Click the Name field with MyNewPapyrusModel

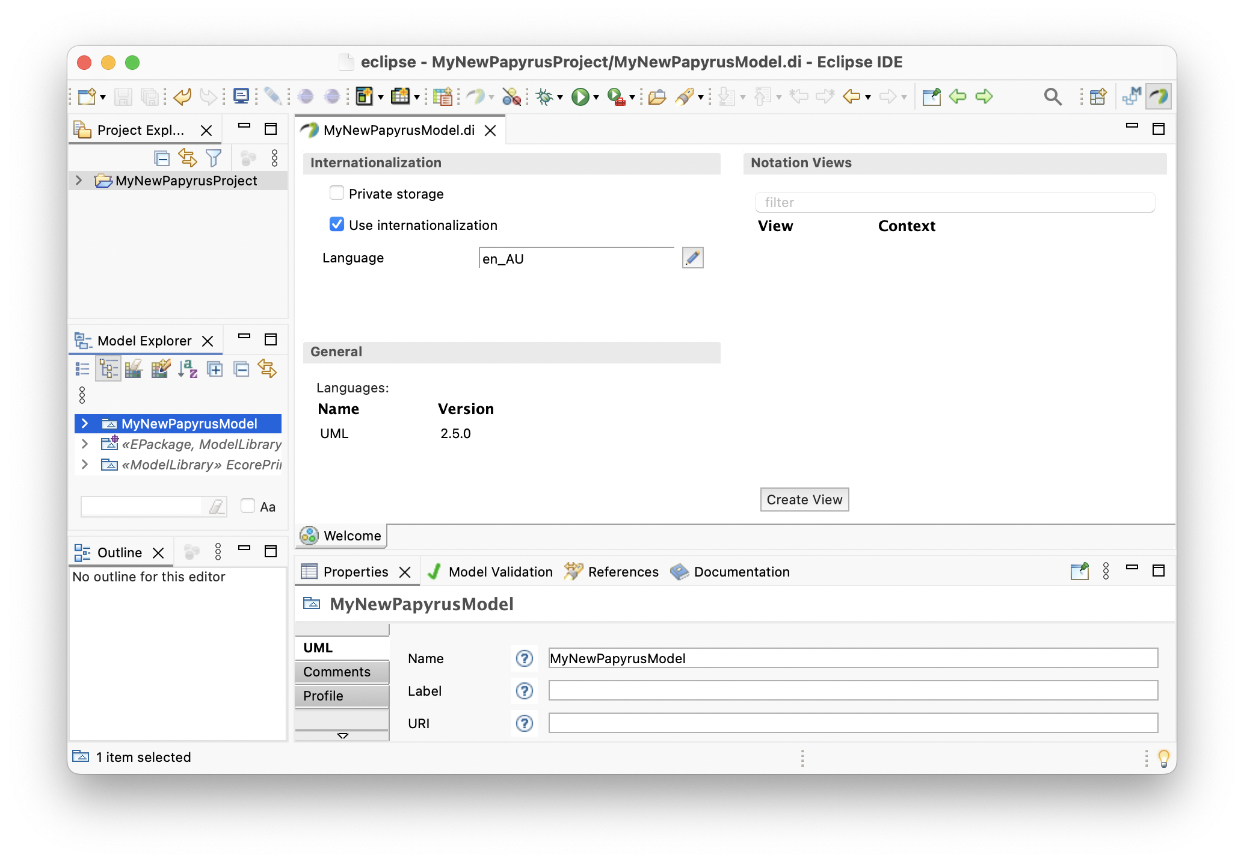pyautogui.click(x=853, y=658)
